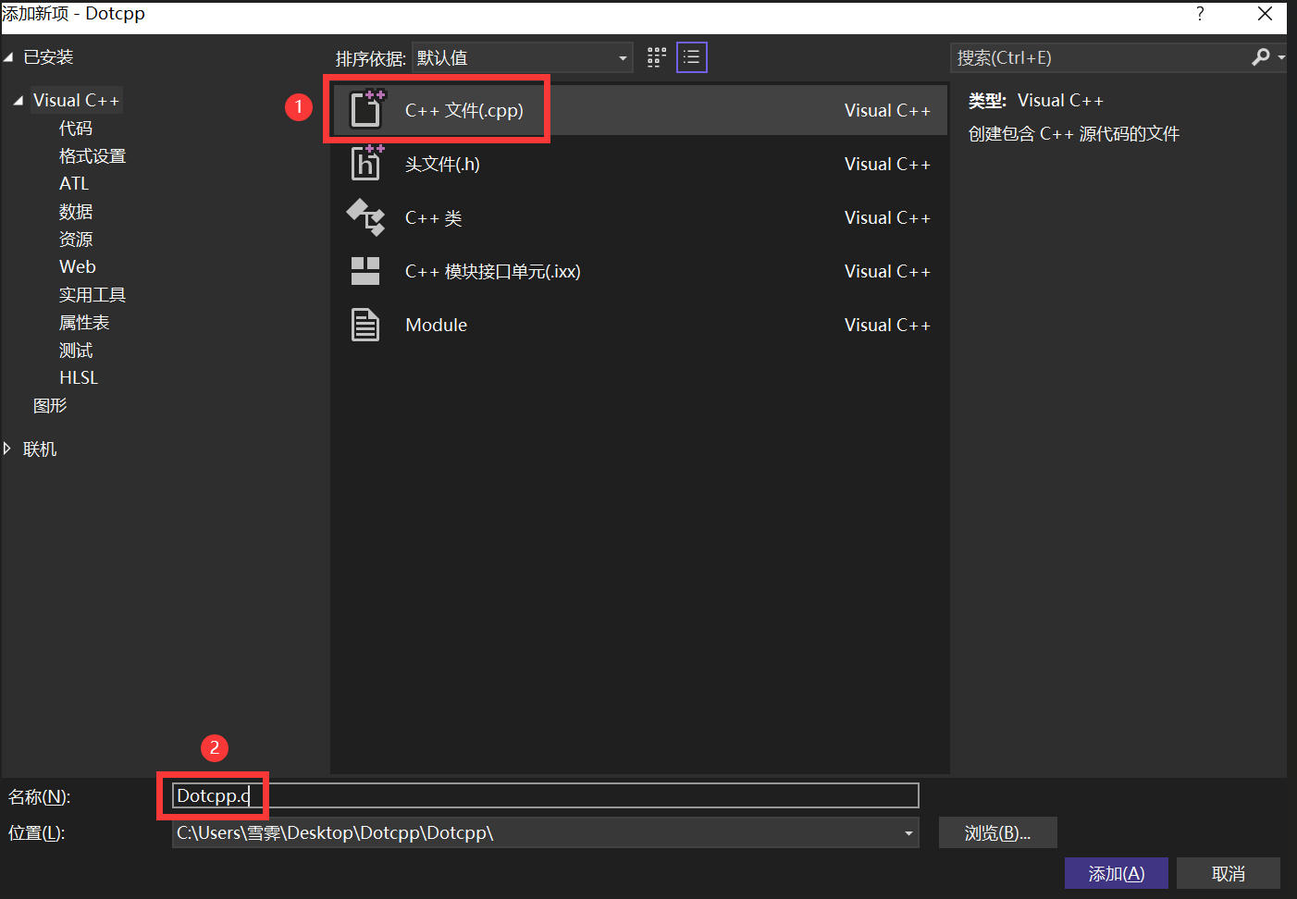Close the 添加新项 dialog window

(1265, 14)
